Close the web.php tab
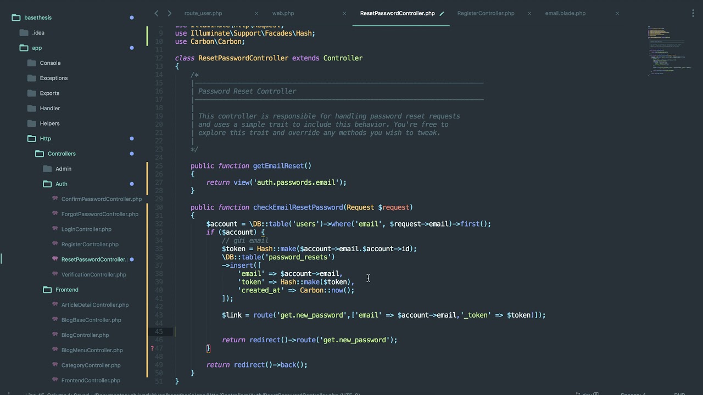This screenshot has width=703, height=395. tap(344, 13)
